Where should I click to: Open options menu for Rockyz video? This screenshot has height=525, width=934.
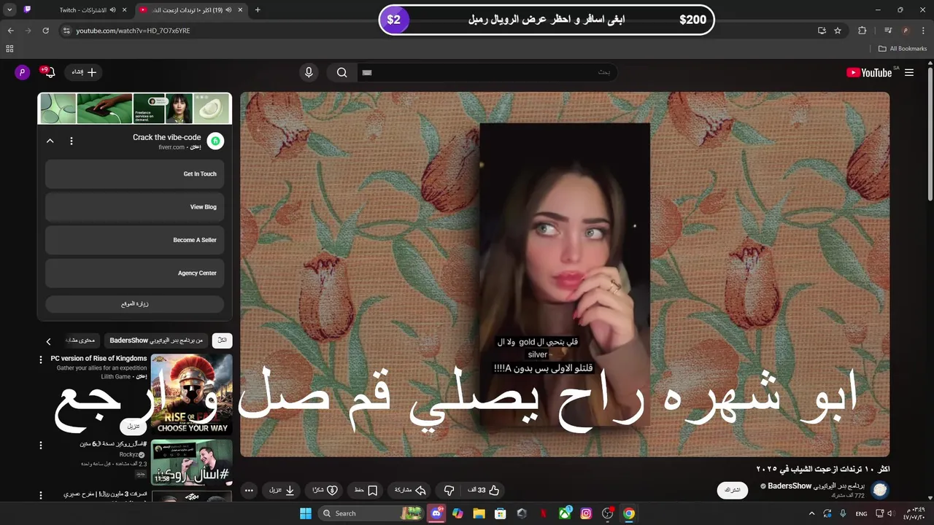(41, 445)
